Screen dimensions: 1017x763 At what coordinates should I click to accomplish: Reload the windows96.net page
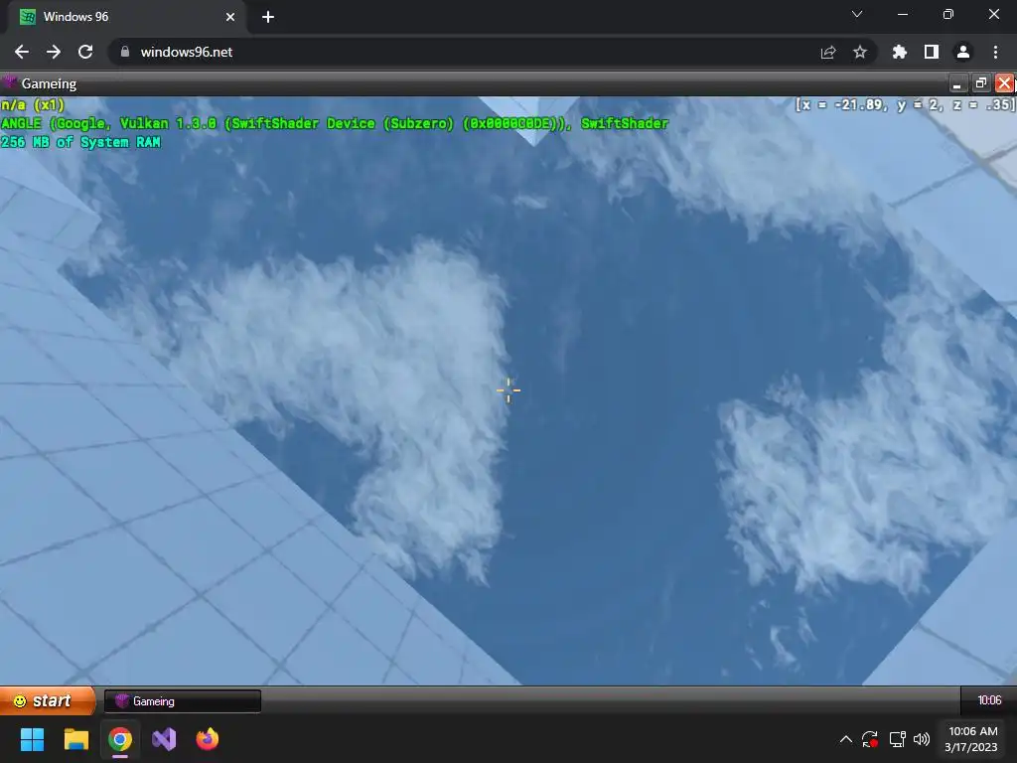coord(85,52)
